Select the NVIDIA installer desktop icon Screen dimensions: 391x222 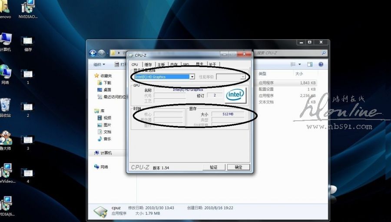coord(29,7)
